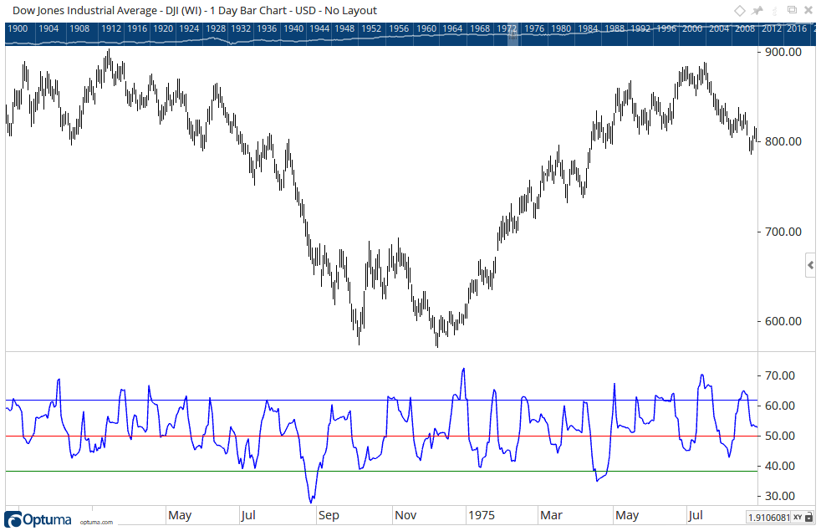Image resolution: width=821 pixels, height=531 pixels.
Task: Expand the side panel with the left arrow
Action: coord(810,266)
